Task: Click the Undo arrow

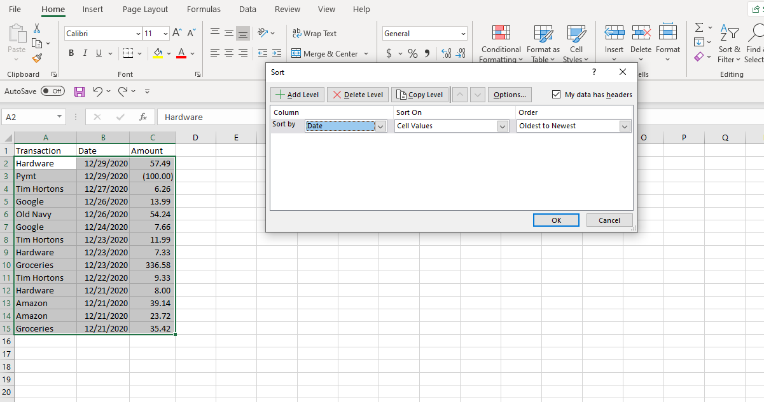Action: (97, 91)
